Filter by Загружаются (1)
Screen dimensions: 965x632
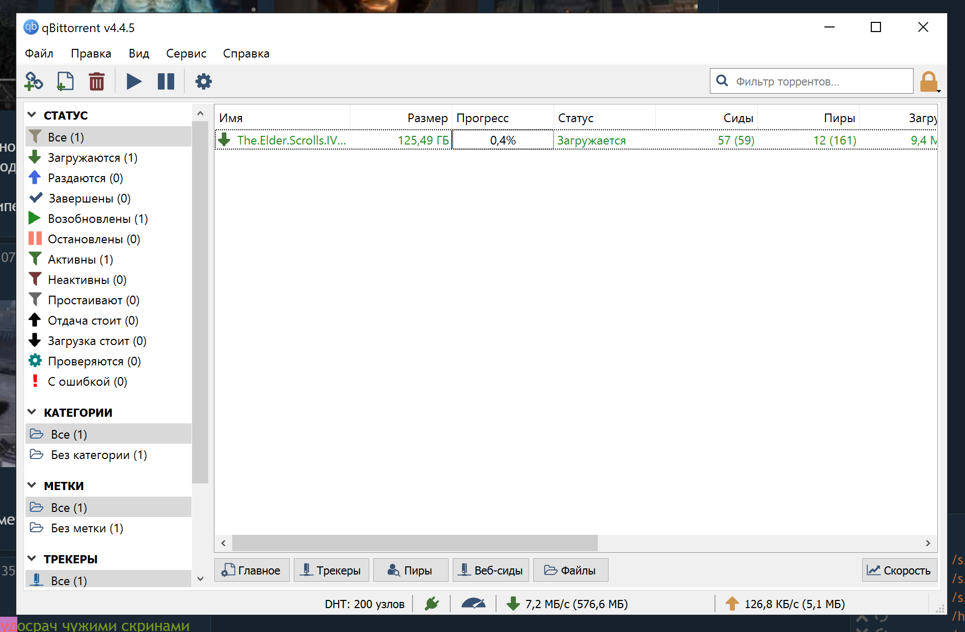[x=108, y=158]
